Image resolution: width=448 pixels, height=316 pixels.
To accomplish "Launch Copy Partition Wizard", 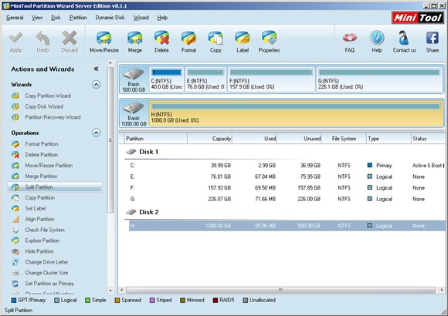I will tap(48, 96).
